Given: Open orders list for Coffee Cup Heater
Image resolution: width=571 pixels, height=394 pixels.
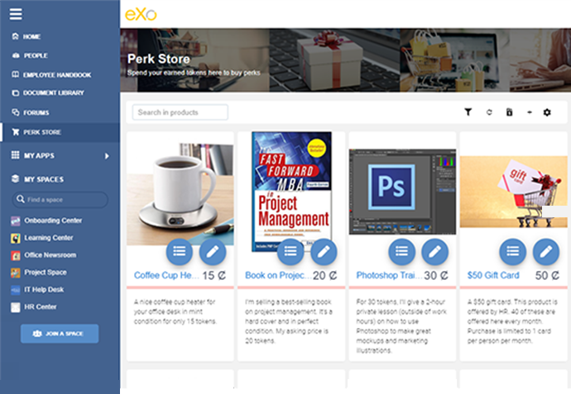Looking at the screenshot, I should click(180, 252).
